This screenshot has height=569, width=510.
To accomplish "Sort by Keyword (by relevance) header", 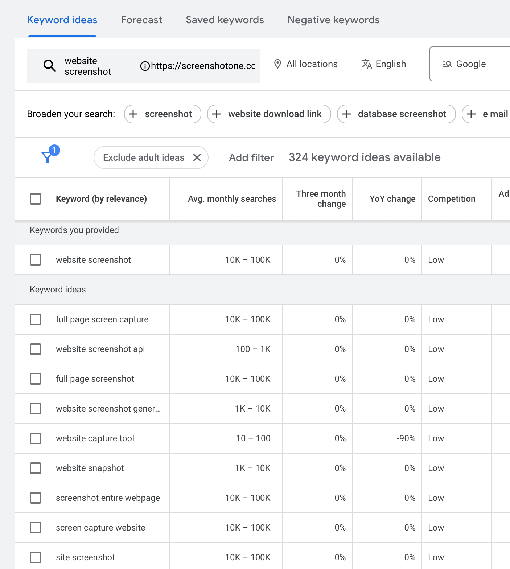I will pos(101,199).
